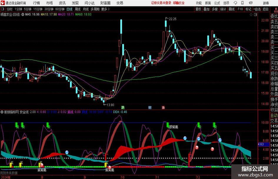278x179 pixels.
Task: Click the diamond icon in chart corner
Action: tap(251, 15)
